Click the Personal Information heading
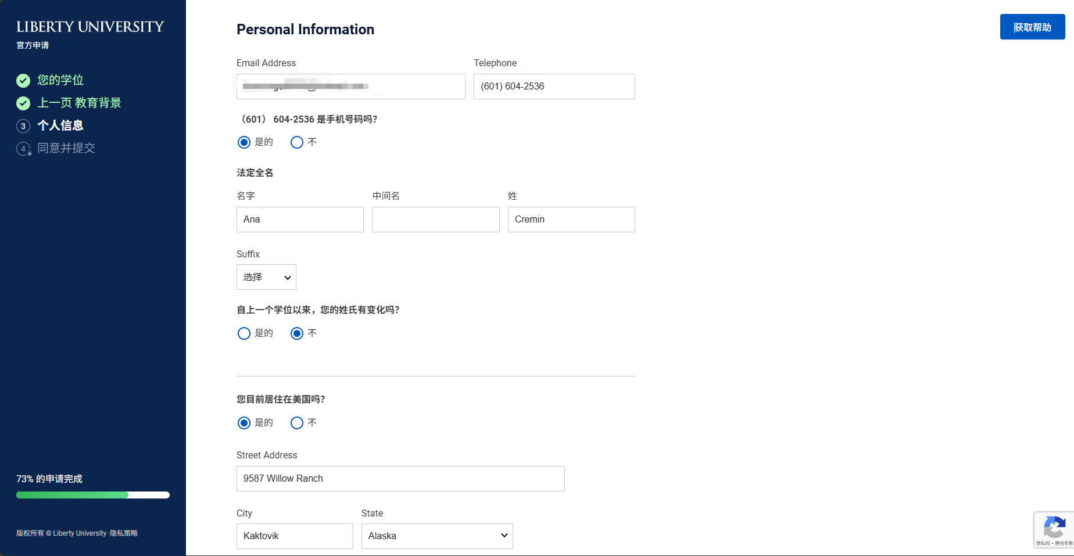 (x=305, y=30)
